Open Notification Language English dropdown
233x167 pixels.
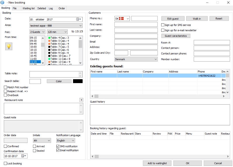pos(65,140)
